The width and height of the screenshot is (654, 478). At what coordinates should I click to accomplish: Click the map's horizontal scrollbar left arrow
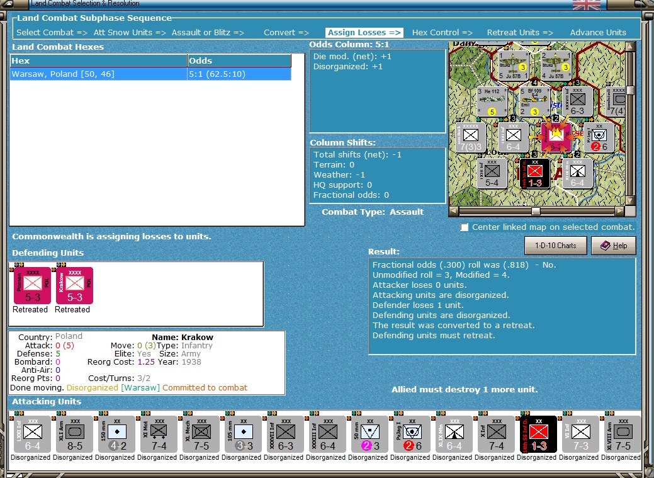pyautogui.click(x=453, y=211)
